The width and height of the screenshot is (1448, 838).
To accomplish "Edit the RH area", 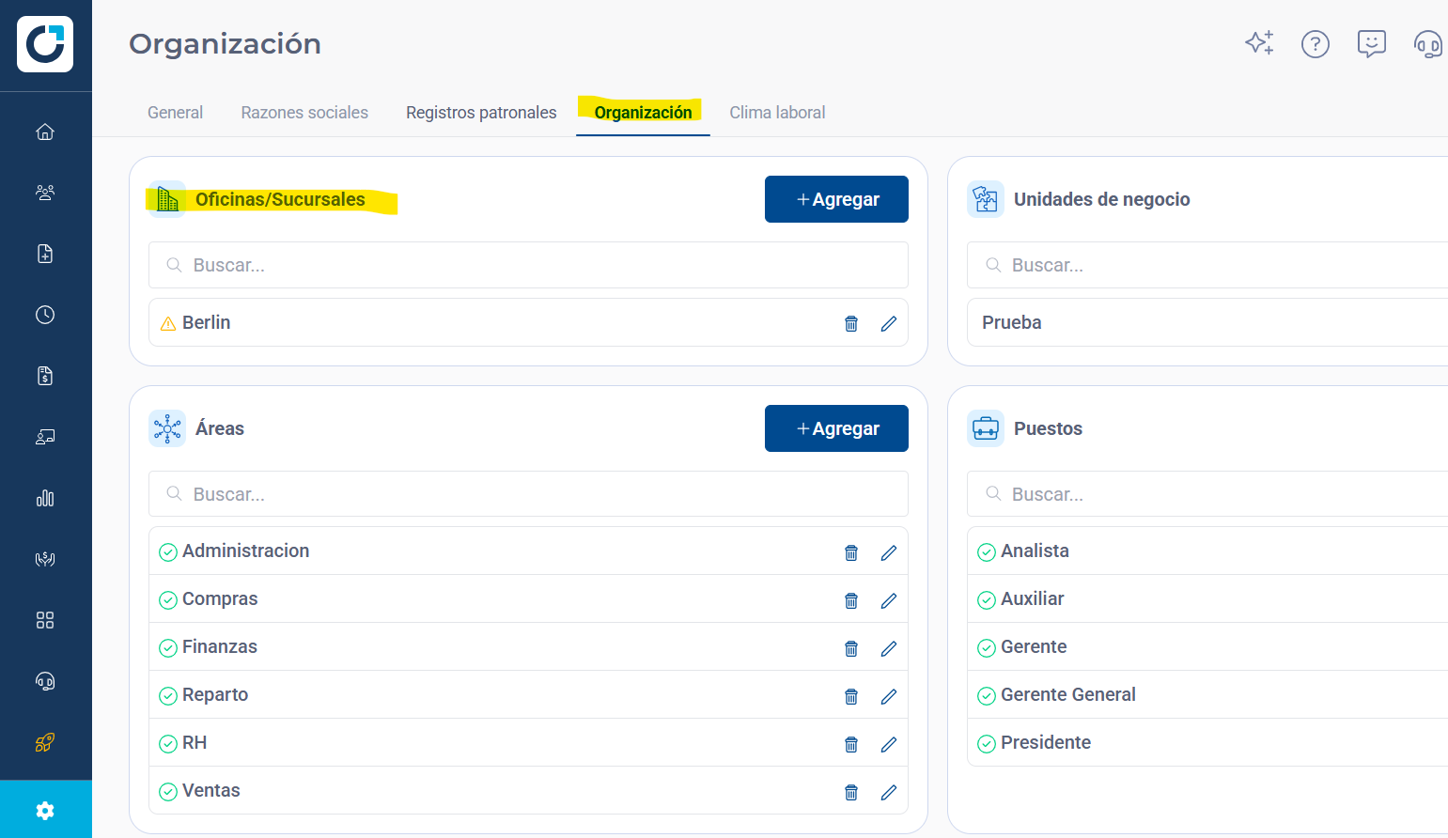I will (889, 744).
